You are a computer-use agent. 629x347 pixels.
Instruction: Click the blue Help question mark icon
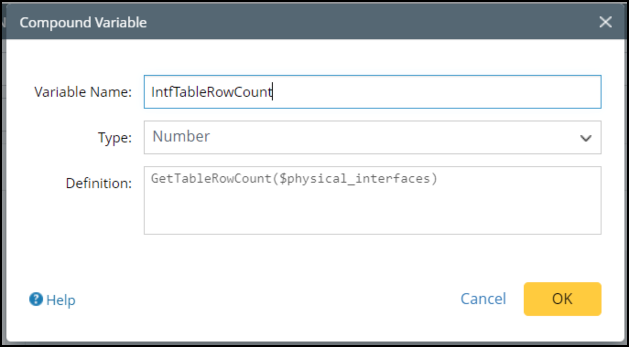pos(36,300)
